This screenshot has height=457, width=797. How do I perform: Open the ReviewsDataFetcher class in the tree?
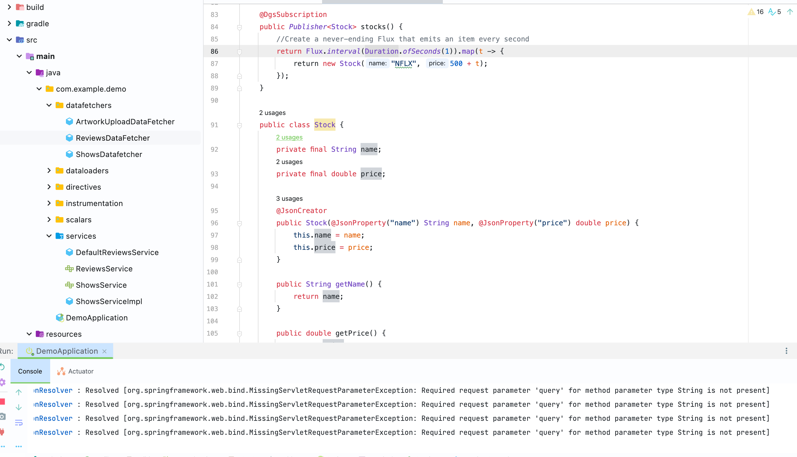coord(113,138)
